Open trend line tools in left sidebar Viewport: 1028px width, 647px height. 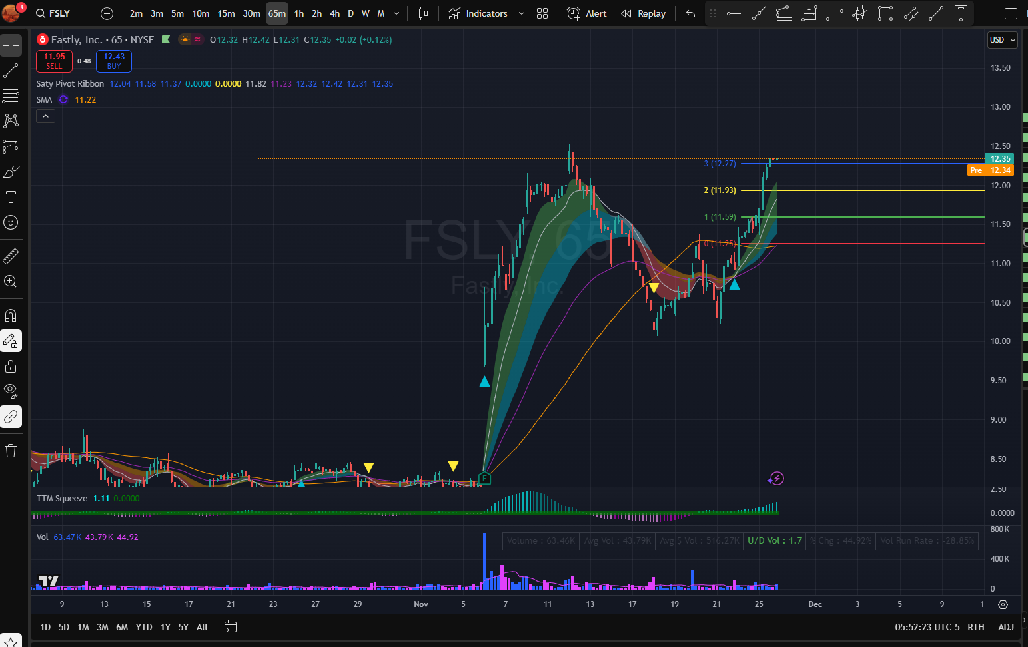pyautogui.click(x=11, y=71)
